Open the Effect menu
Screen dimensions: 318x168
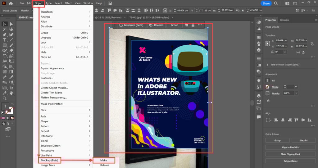point(68,3)
